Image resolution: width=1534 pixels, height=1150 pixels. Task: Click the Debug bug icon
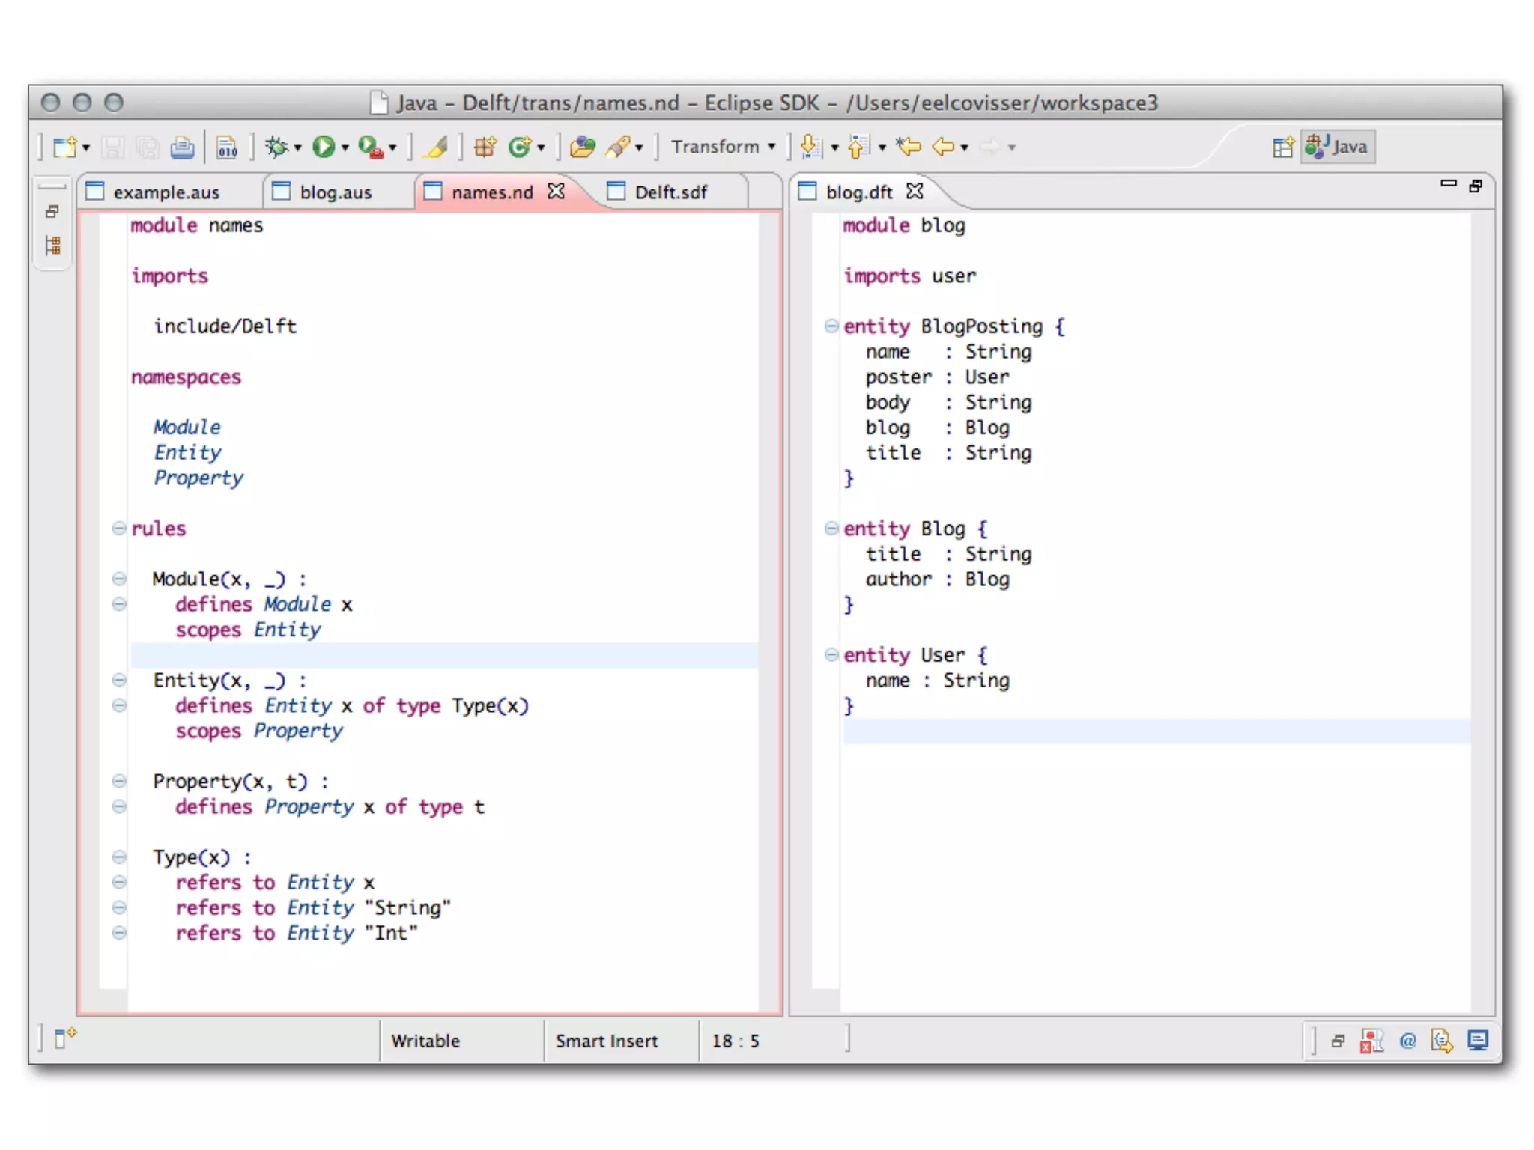click(276, 147)
